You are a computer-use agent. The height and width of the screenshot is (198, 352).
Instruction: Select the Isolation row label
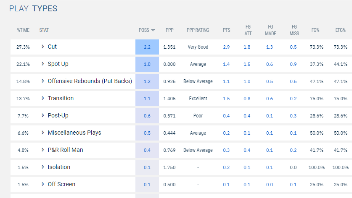pyautogui.click(x=59, y=167)
